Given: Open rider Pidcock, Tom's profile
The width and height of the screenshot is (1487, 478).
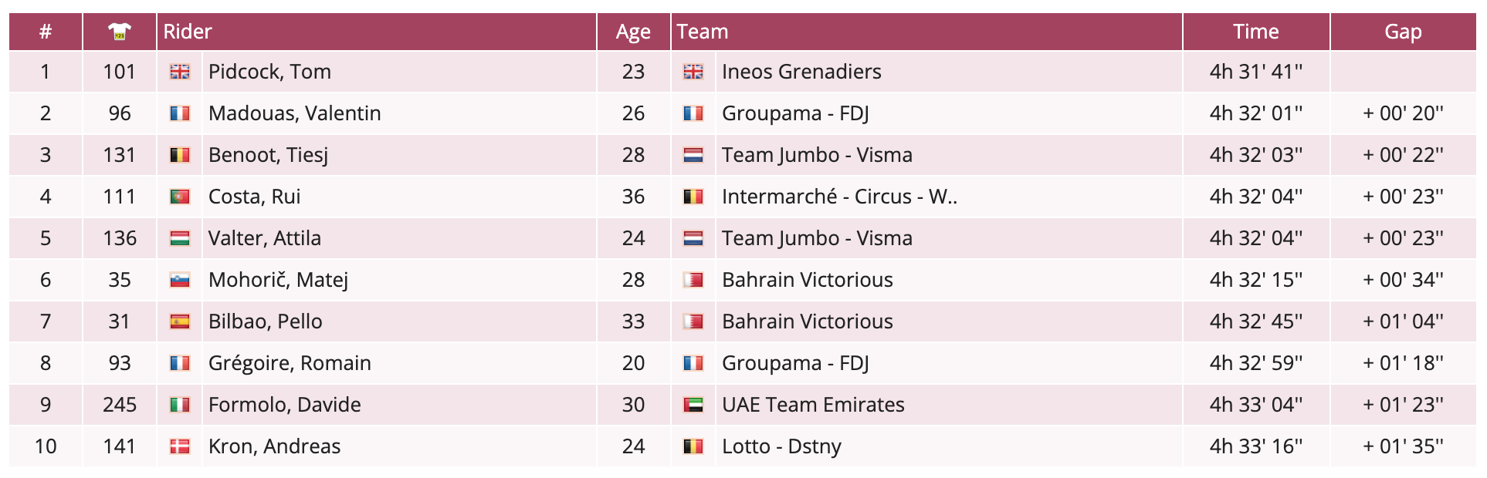Looking at the screenshot, I should point(269,72).
